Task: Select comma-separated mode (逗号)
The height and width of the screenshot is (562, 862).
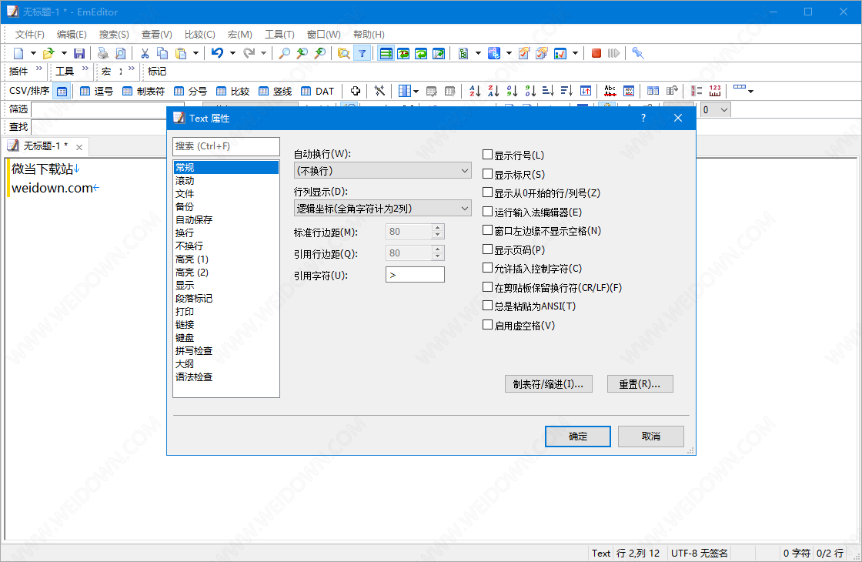Action: click(x=97, y=92)
